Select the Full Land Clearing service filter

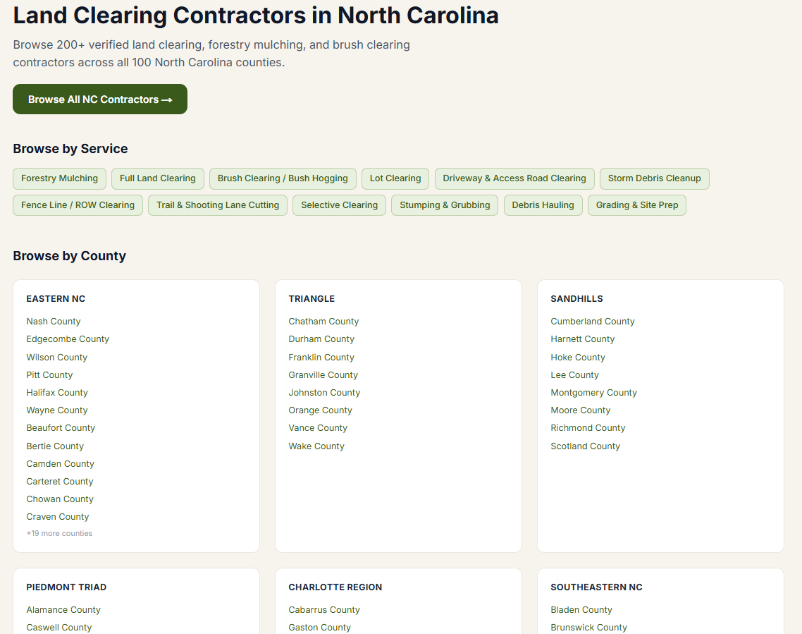click(x=157, y=178)
